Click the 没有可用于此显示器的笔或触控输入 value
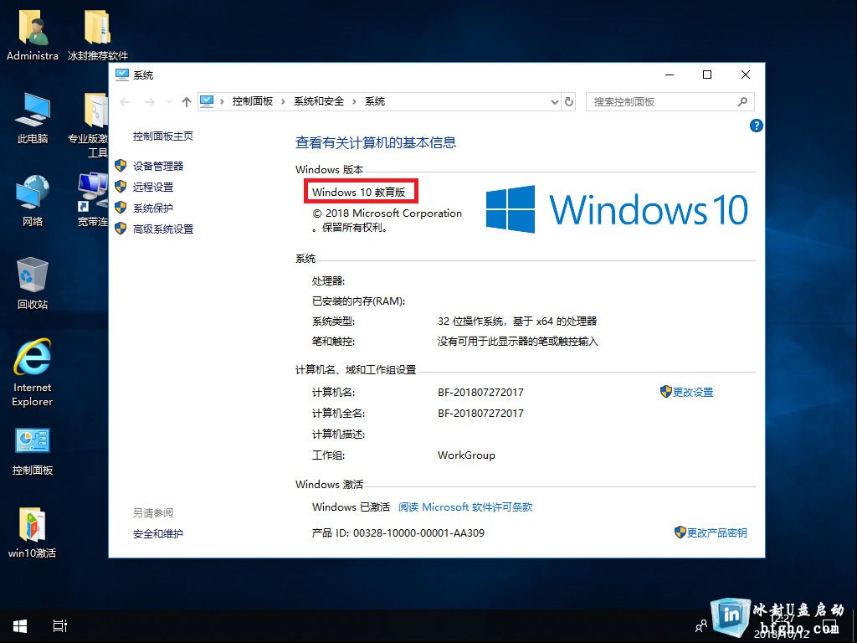 coord(517,342)
